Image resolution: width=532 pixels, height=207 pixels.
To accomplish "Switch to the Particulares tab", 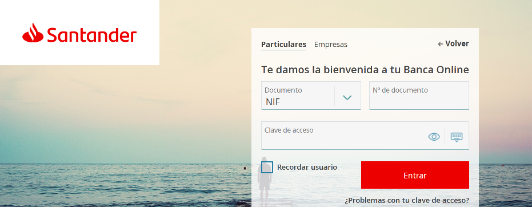I will (283, 45).
